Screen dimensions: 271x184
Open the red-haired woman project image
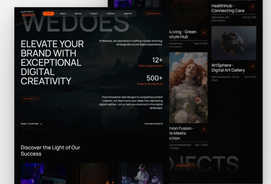click(x=188, y=87)
